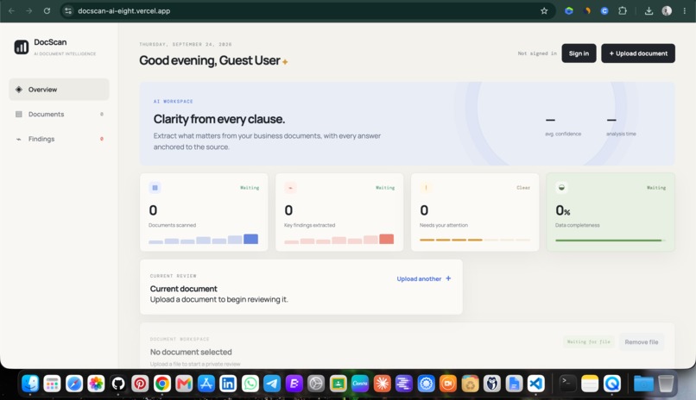This screenshot has width=696, height=400.
Task: Click the 'Current document' heading
Action: (x=183, y=289)
